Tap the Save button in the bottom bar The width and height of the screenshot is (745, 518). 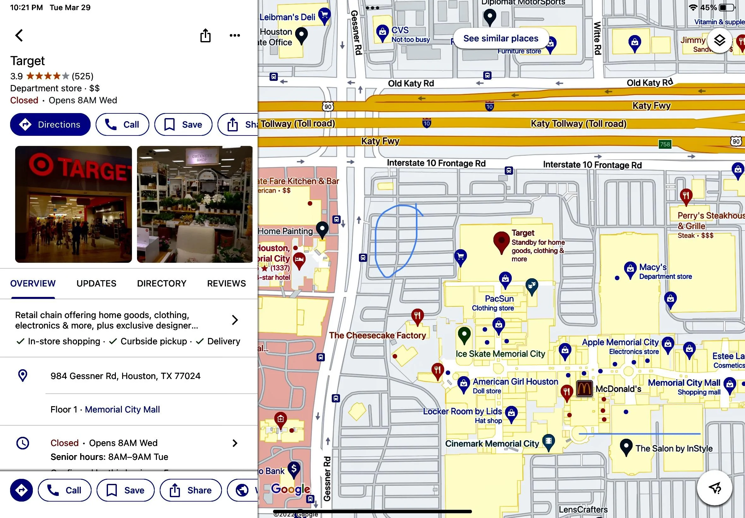[126, 490]
